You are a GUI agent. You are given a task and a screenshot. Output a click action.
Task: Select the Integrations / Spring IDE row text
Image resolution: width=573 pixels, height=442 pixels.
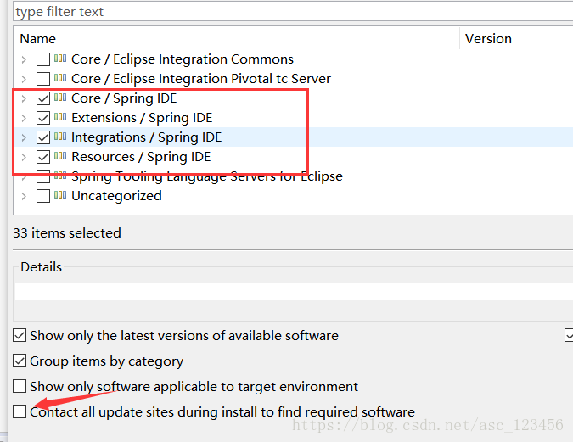[147, 137]
